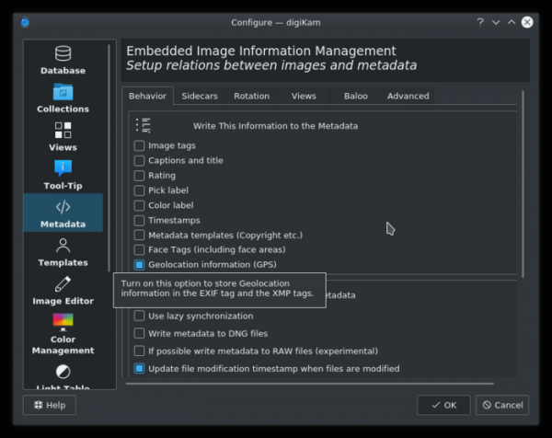Toggle Use lazy synchronization checkbox

click(140, 317)
